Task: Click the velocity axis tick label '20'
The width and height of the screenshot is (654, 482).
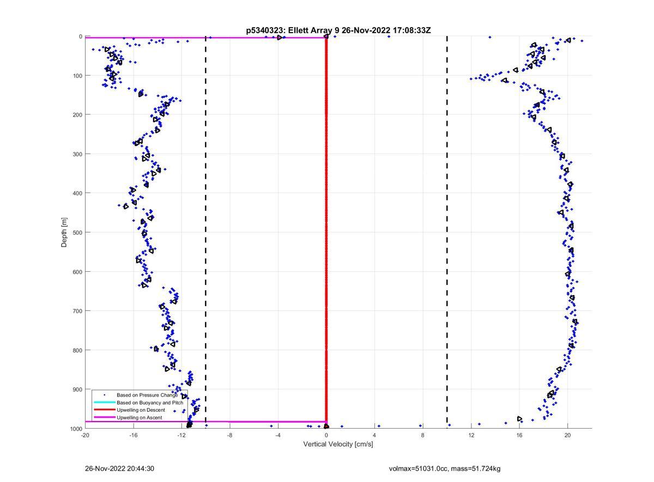Action: pyautogui.click(x=567, y=435)
